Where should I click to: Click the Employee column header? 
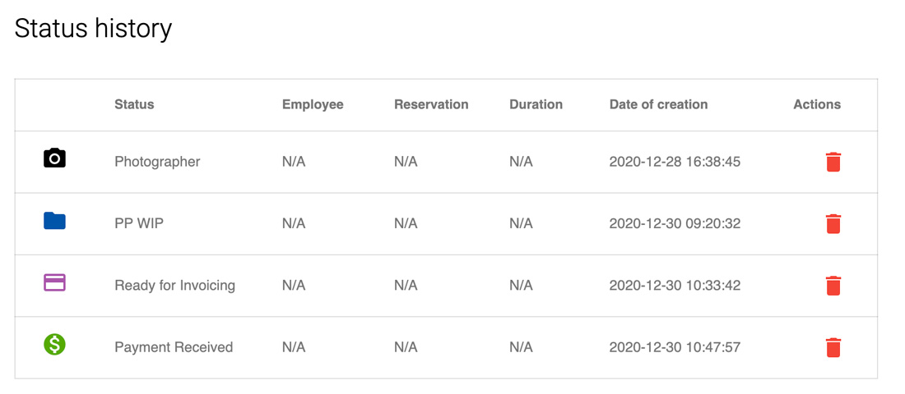click(x=313, y=104)
